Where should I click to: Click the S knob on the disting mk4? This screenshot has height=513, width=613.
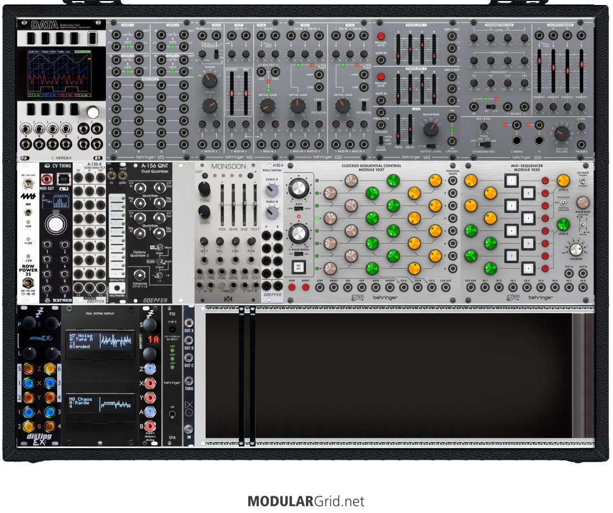[x=150, y=324]
